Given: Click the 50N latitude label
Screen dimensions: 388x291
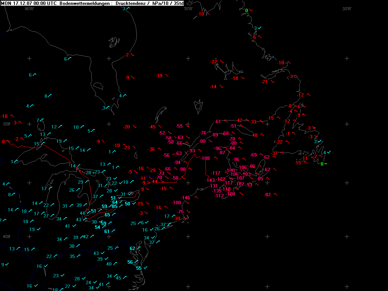Looking at the screenshot, I should coord(6,124).
